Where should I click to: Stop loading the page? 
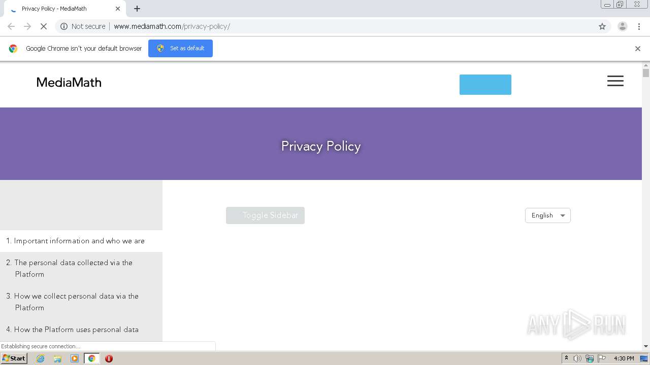point(44,26)
